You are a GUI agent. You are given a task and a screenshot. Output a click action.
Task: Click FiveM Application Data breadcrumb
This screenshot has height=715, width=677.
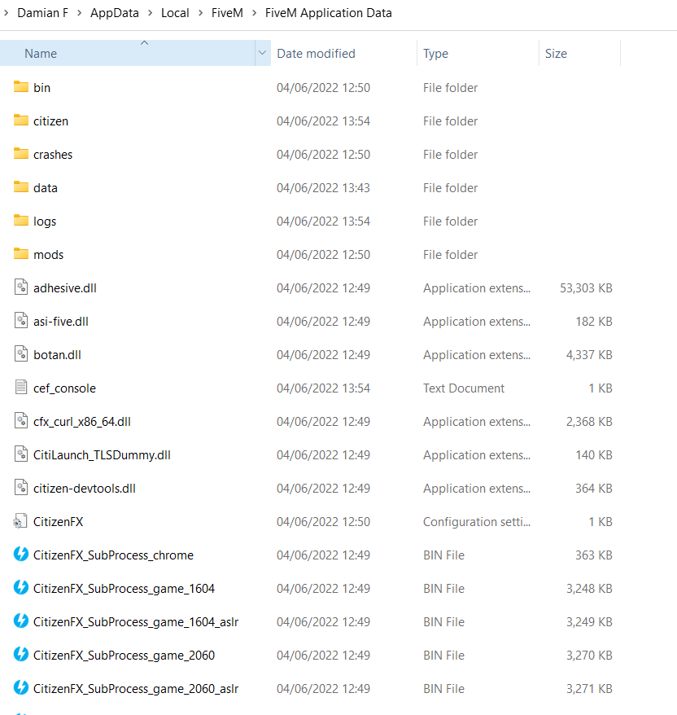[329, 13]
